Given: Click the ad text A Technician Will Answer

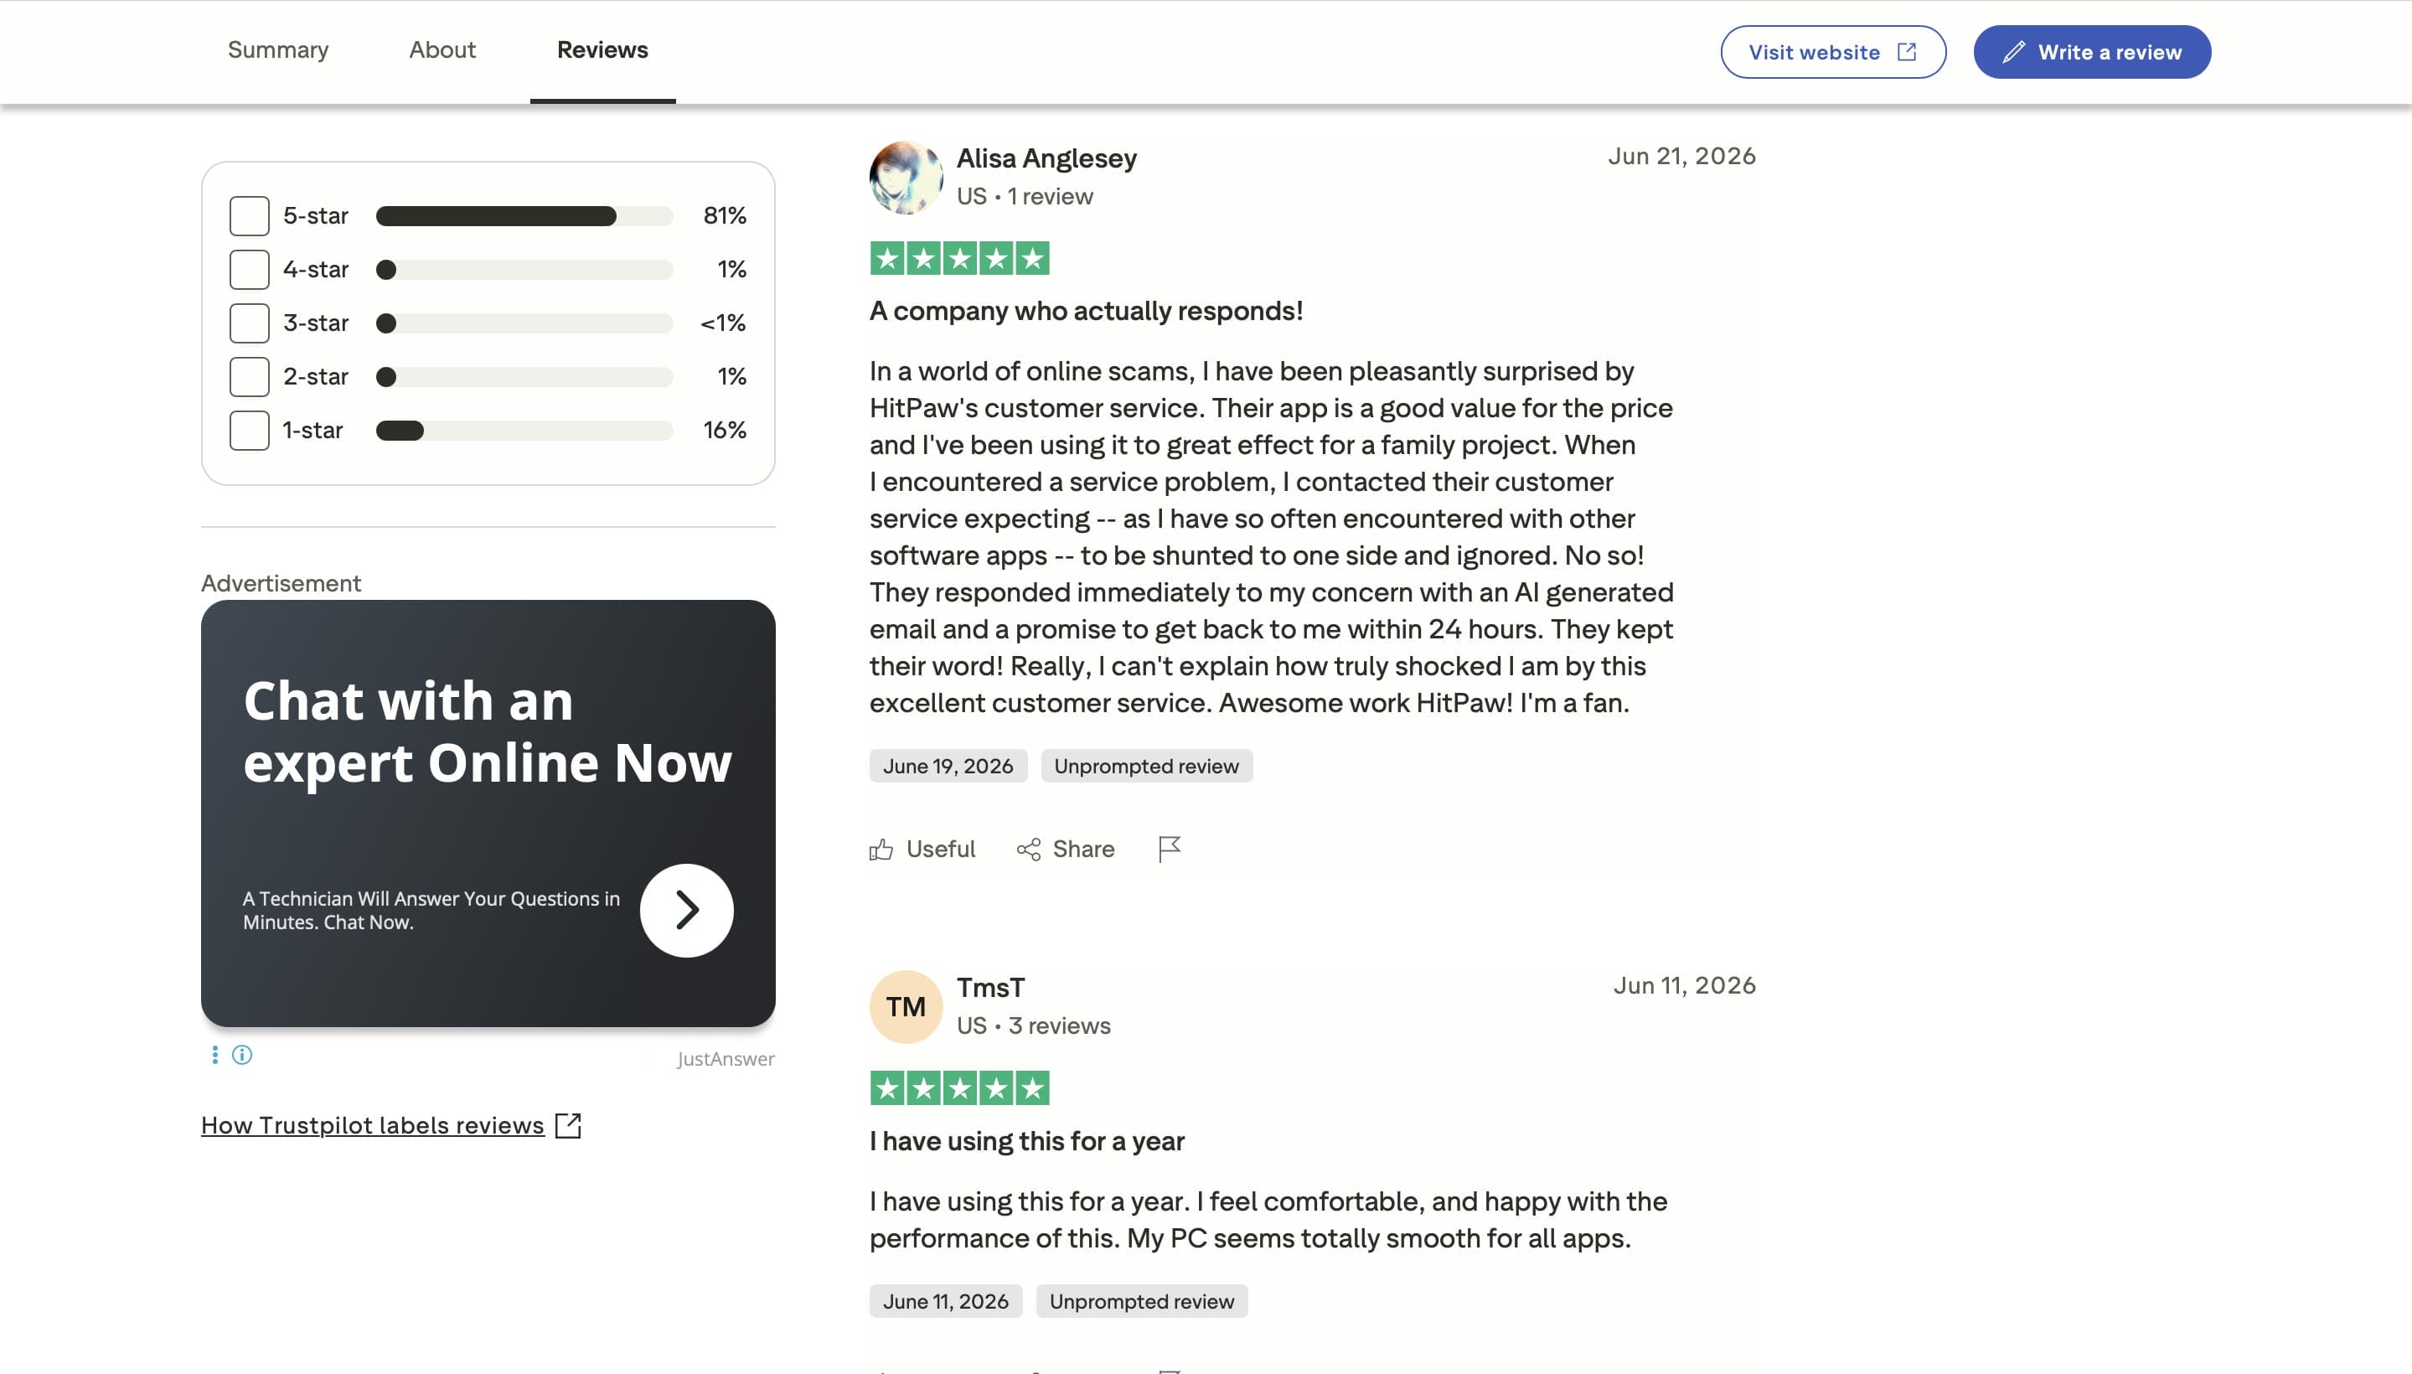Looking at the screenshot, I should pyautogui.click(x=431, y=911).
